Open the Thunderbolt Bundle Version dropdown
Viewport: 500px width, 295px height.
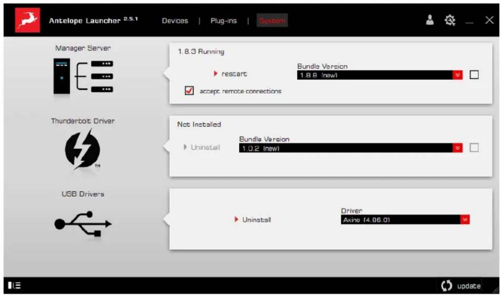click(x=350, y=148)
